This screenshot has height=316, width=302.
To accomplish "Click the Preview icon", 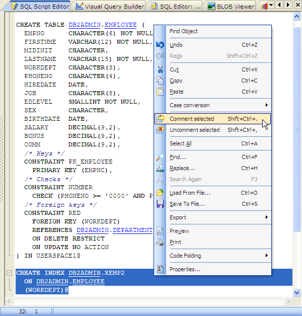I will pyautogui.click(x=160, y=231).
